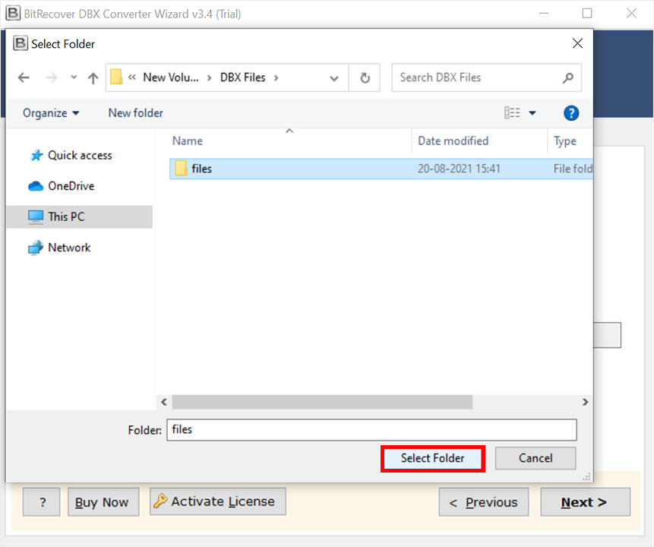Open the recent locations dropdown arrow
Image resolution: width=654 pixels, height=547 pixels.
tap(74, 77)
